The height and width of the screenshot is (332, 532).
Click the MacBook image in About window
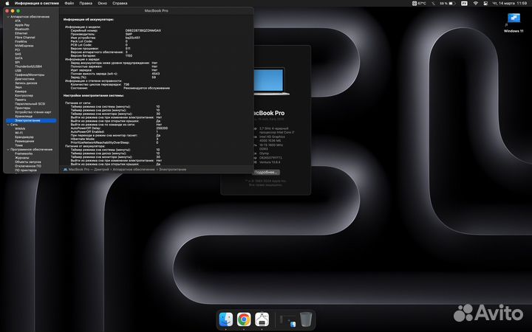tap(271, 81)
